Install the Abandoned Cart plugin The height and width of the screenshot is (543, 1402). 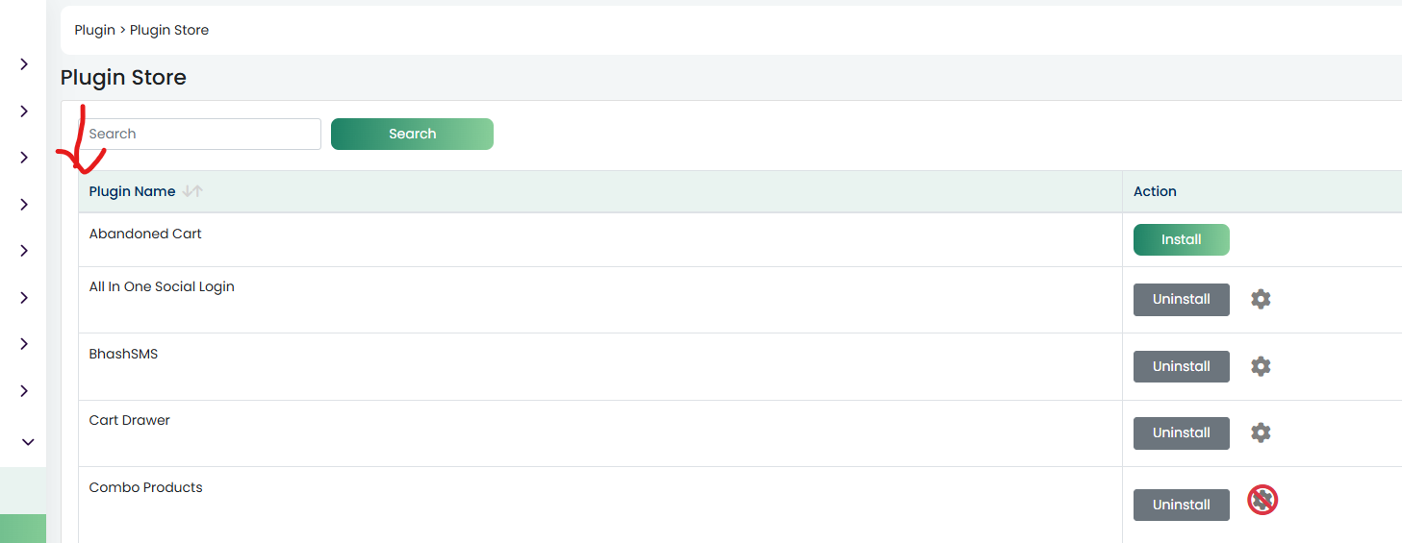pos(1182,239)
